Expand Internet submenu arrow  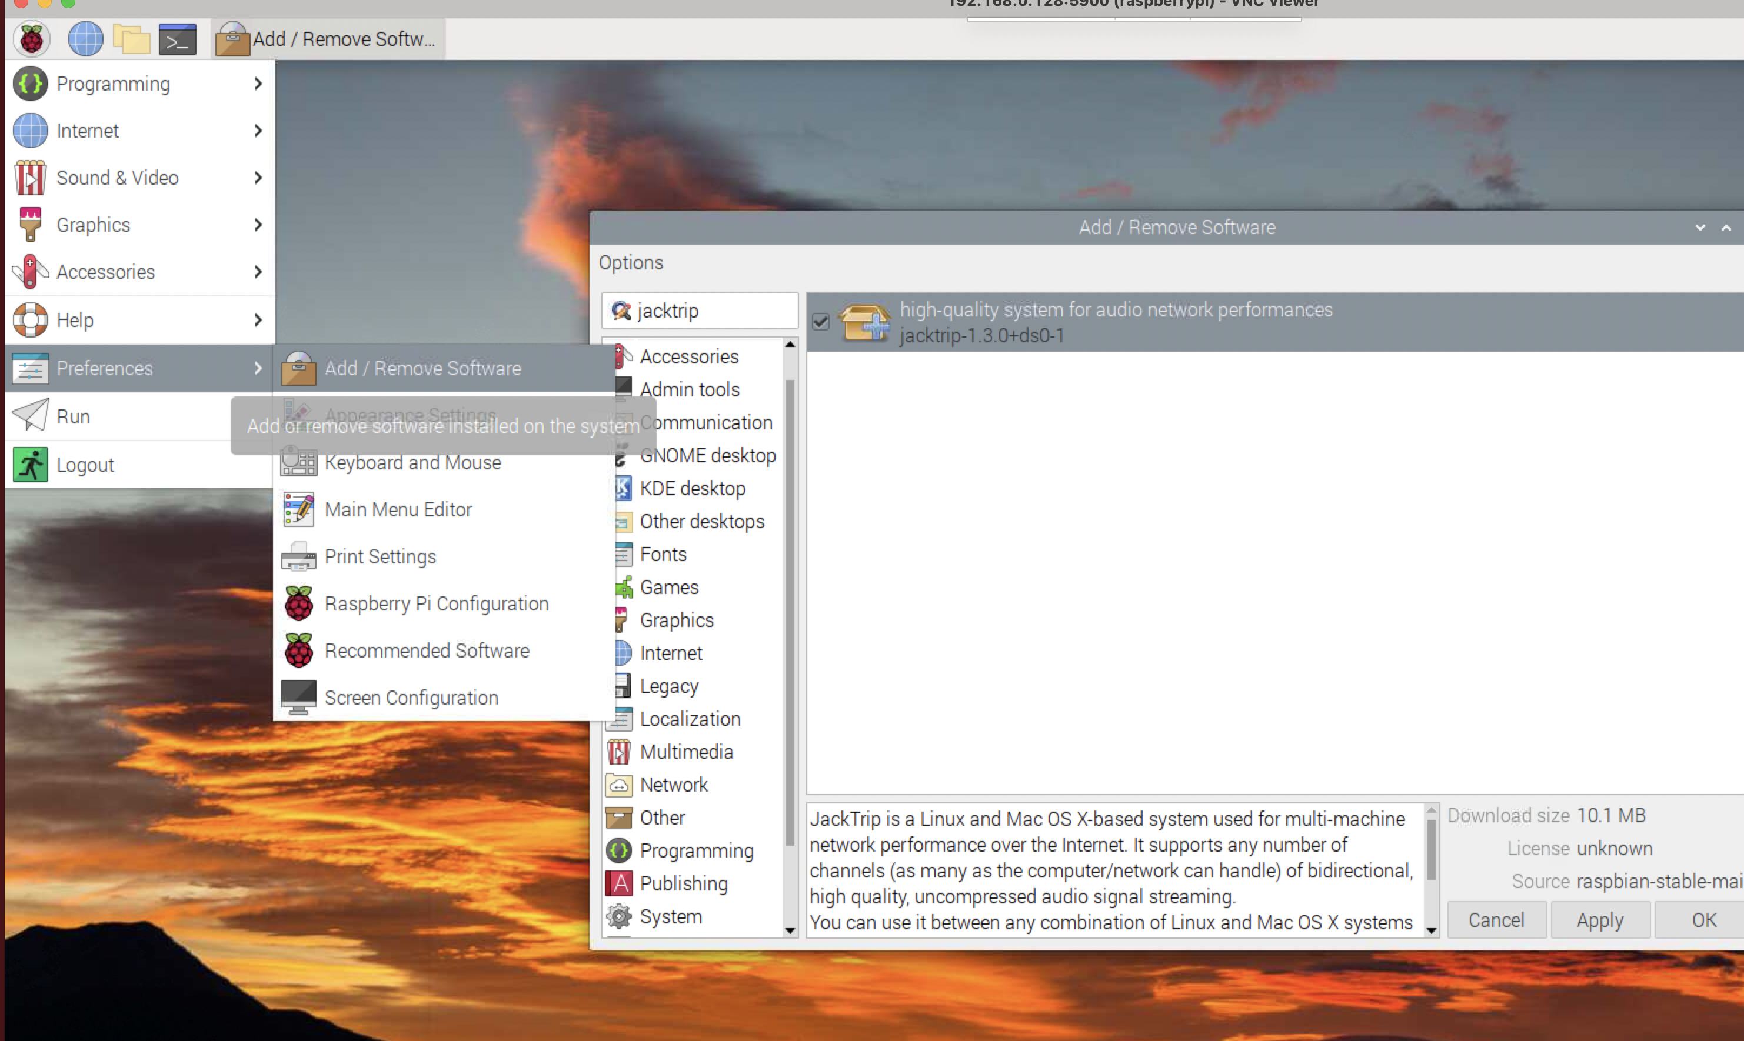[x=258, y=131]
